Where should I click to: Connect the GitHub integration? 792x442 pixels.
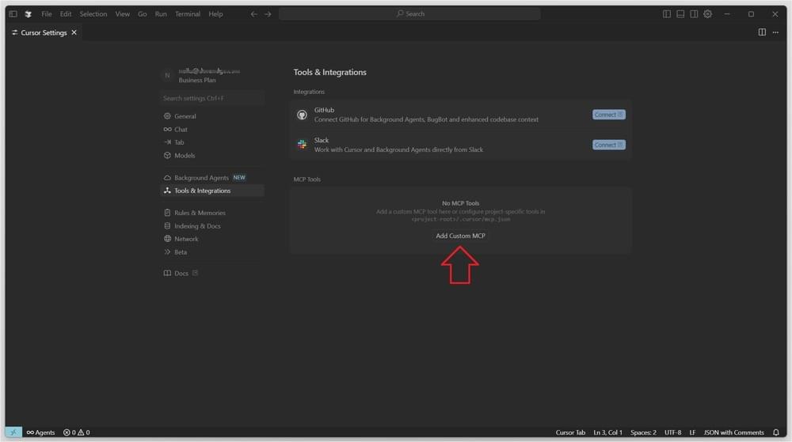coord(608,115)
